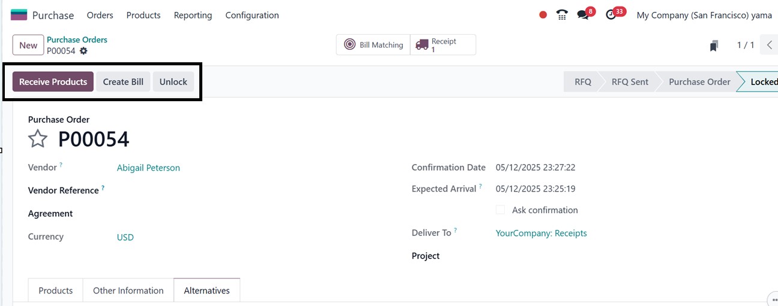The image size is (778, 306).
Task: Click the bookmark icon near the pager
Action: pyautogui.click(x=714, y=46)
